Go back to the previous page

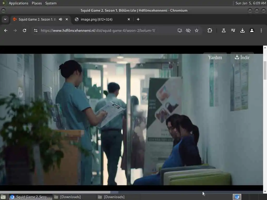click(x=6, y=30)
